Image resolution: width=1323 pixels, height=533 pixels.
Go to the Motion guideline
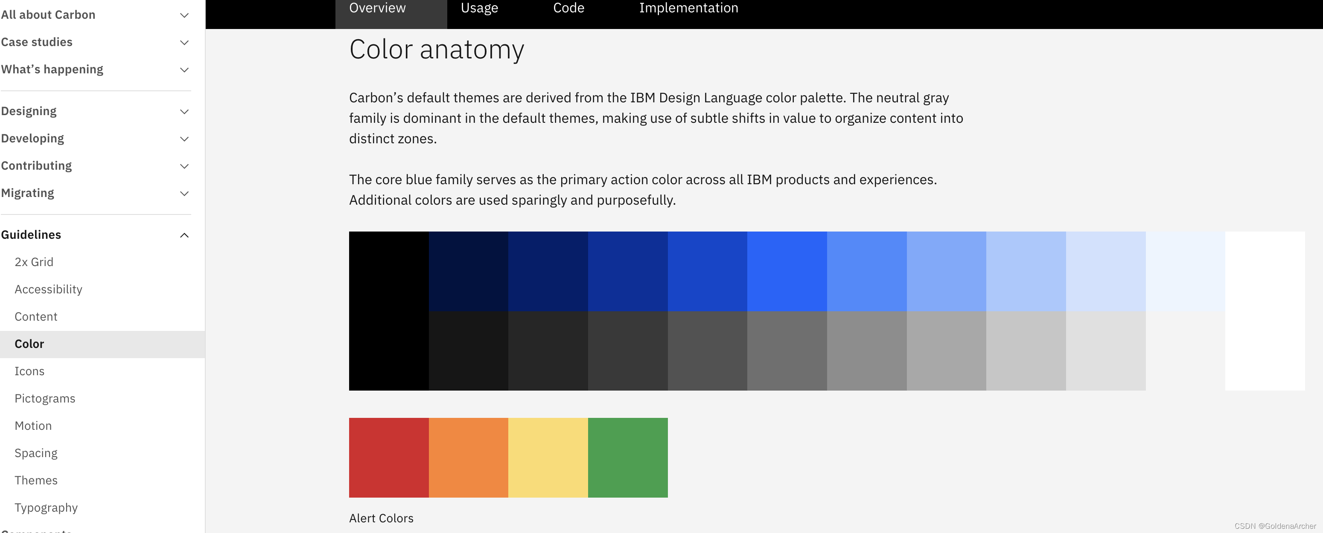(x=103, y=426)
